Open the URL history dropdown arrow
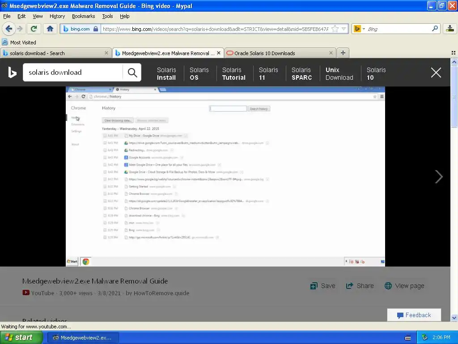458x344 pixels. coord(344,29)
